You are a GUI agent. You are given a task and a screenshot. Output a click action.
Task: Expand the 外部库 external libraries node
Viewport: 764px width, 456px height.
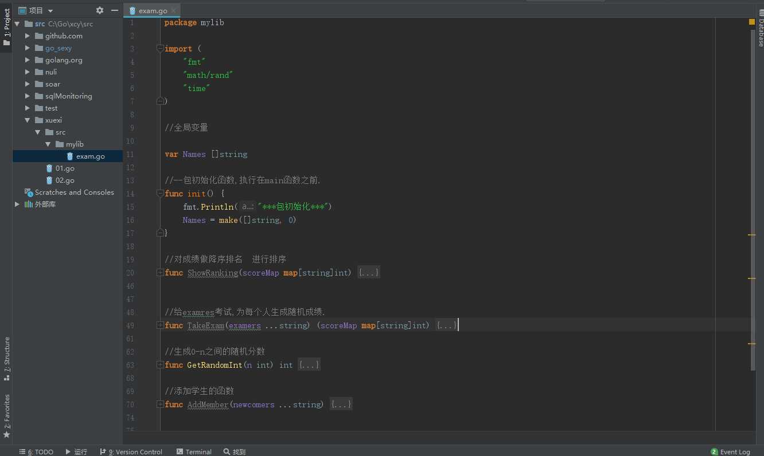[x=17, y=205]
